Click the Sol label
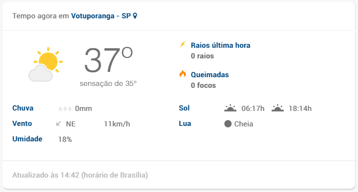Viewport: 358px width, 192px height. [x=184, y=108]
